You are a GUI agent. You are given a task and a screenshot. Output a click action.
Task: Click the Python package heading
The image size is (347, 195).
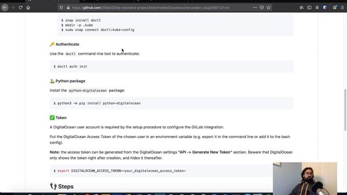pos(70,81)
